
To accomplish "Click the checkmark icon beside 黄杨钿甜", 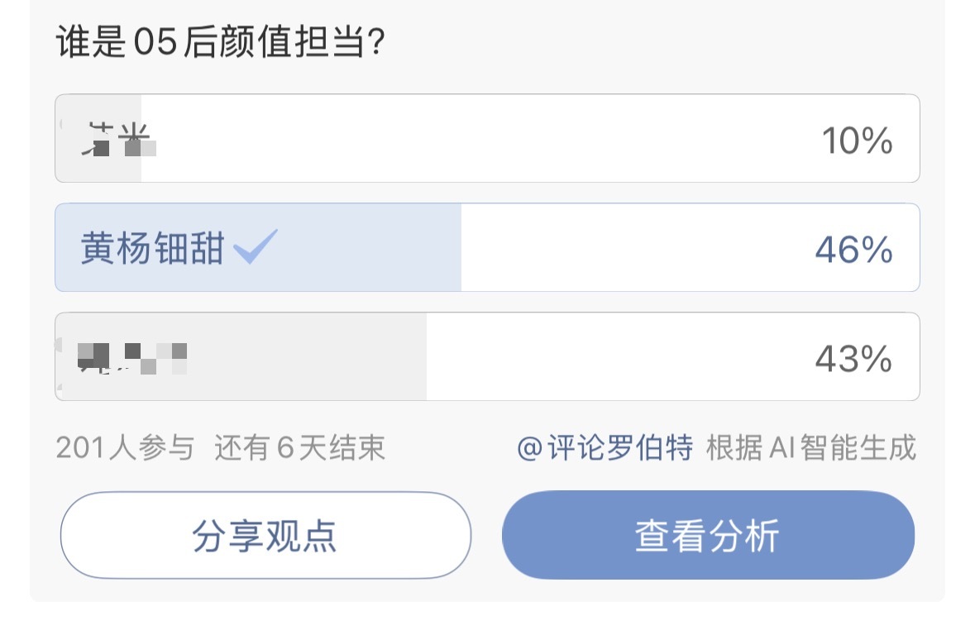I will [256, 246].
